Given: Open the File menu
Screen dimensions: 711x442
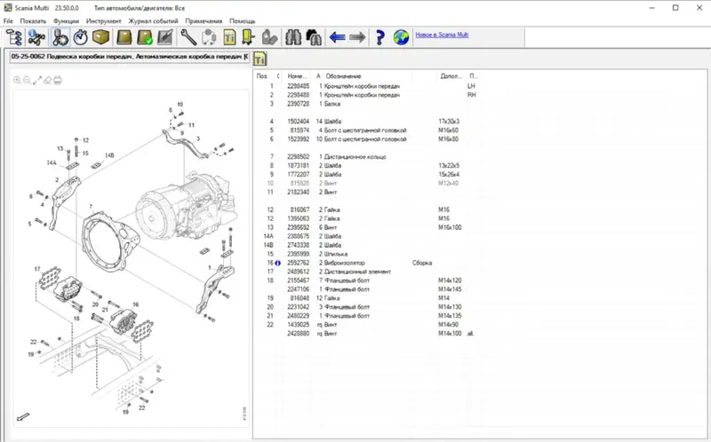Looking at the screenshot, I should click(x=8, y=20).
